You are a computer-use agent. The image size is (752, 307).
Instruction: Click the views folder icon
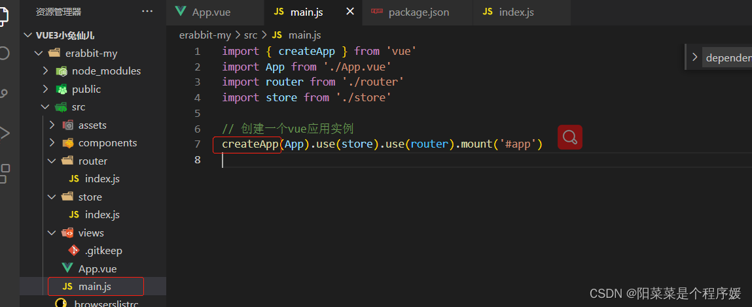click(67, 233)
